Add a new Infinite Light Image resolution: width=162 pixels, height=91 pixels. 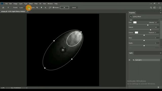tap(46, 8)
